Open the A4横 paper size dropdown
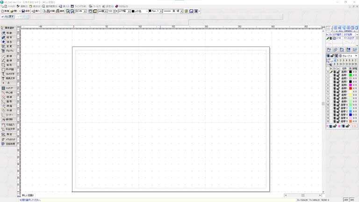The image size is (359, 202). (x=106, y=11)
